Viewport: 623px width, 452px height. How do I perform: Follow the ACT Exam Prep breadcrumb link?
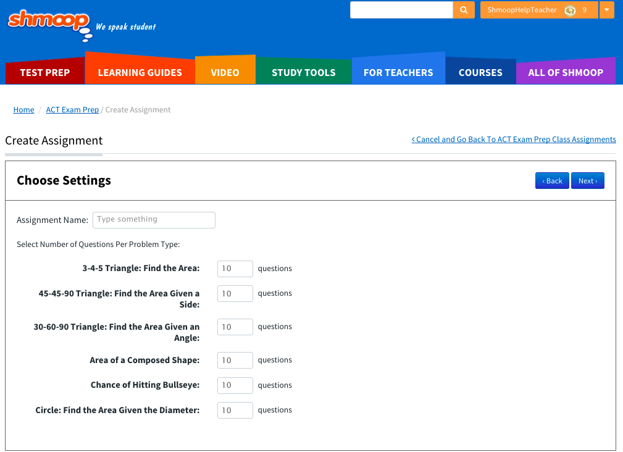point(72,110)
